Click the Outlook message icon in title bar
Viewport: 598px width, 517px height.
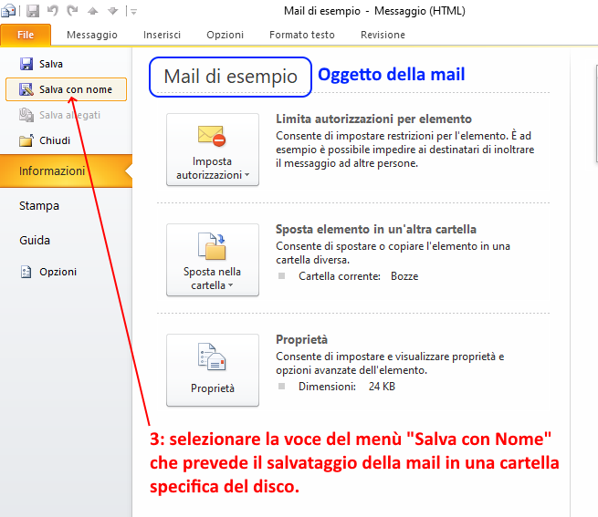[8, 11]
